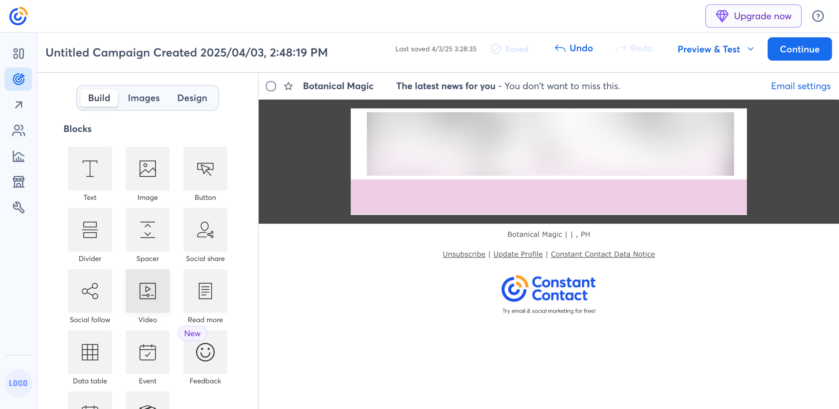Click the 'Last saved 4/3/25 3:28:35' text

[x=436, y=49]
